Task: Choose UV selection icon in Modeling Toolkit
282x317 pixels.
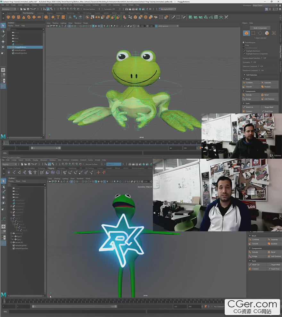Action: click(x=274, y=33)
